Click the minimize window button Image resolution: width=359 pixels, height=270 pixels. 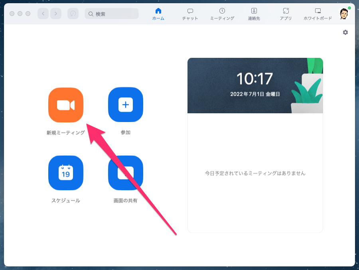(20, 14)
